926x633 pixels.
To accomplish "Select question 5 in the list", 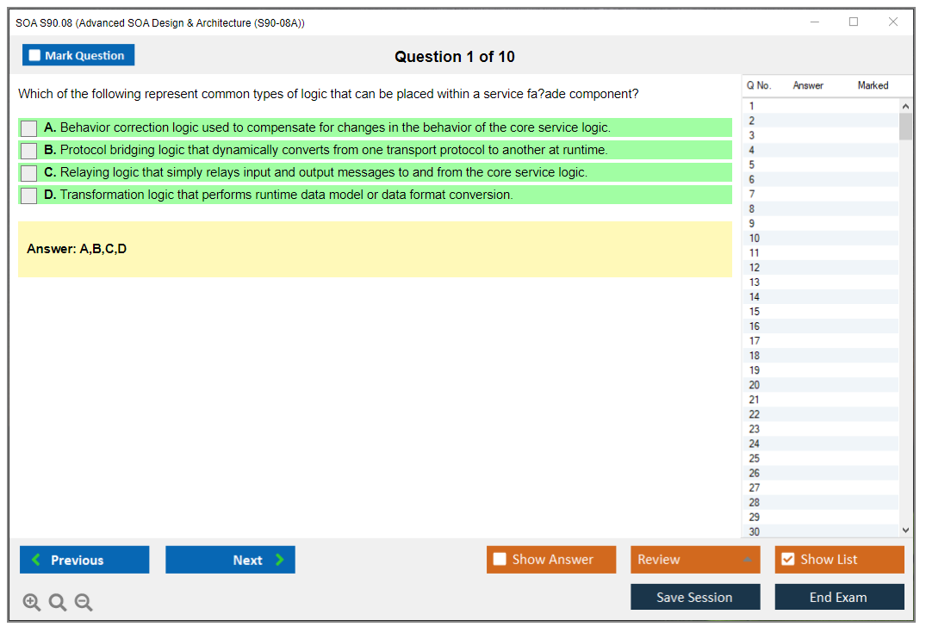I will tap(752, 164).
